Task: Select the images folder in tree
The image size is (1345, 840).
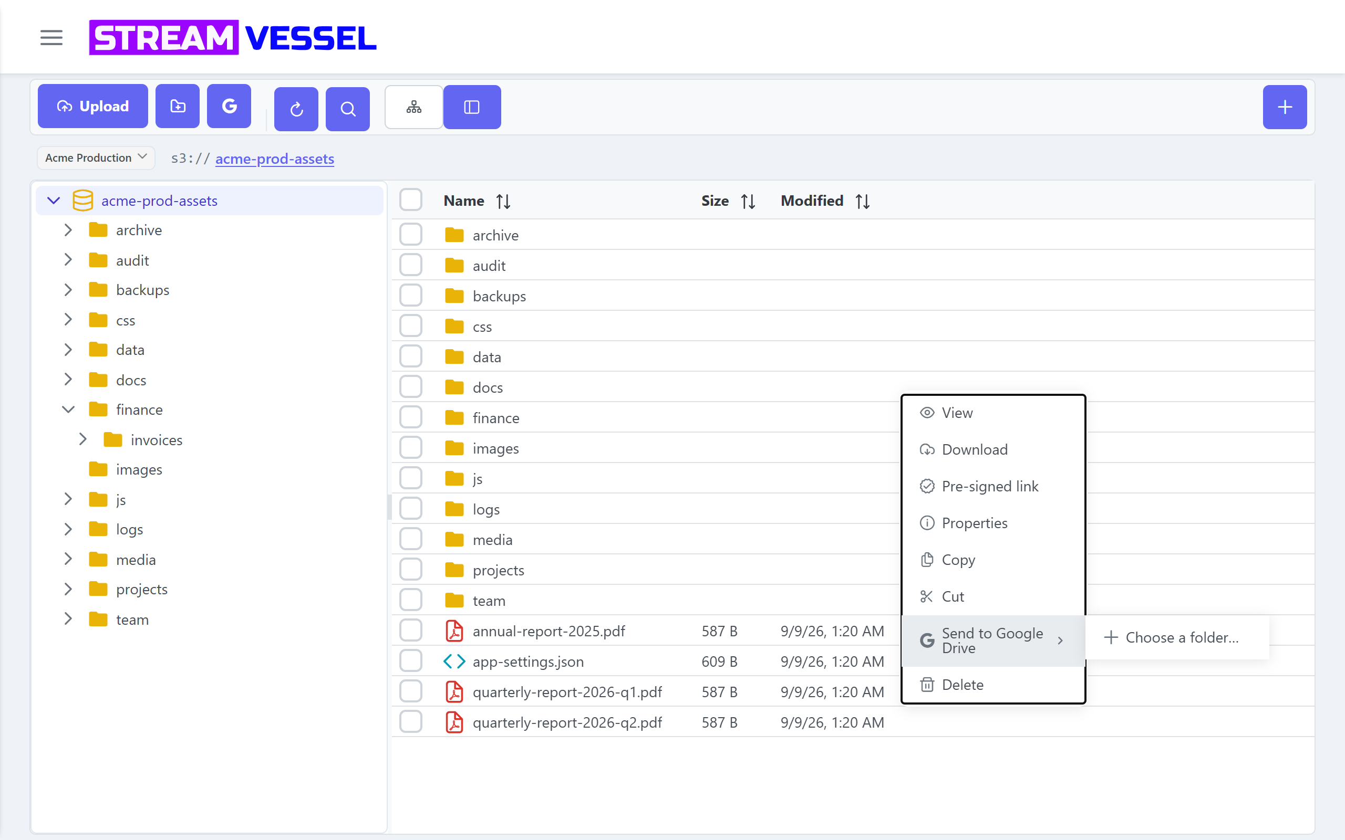Action: [139, 469]
